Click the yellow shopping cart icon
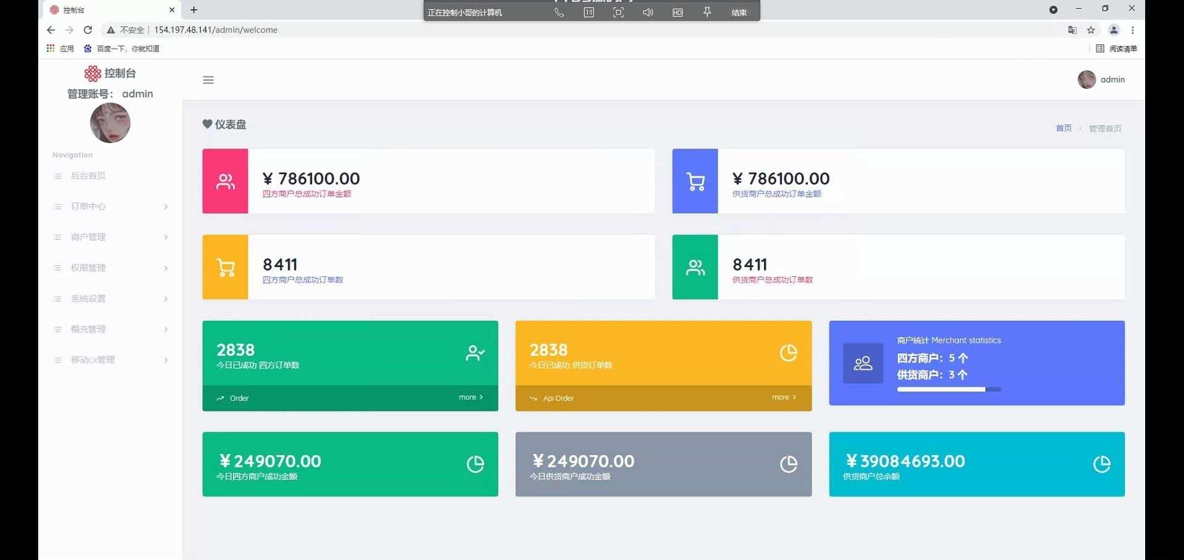1184x560 pixels. tap(225, 268)
